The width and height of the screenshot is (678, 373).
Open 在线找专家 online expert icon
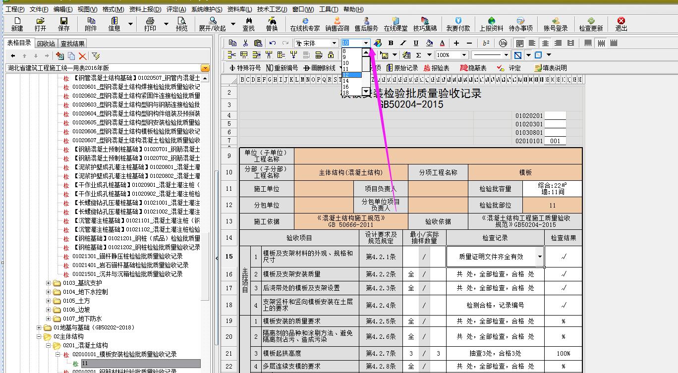305,24
